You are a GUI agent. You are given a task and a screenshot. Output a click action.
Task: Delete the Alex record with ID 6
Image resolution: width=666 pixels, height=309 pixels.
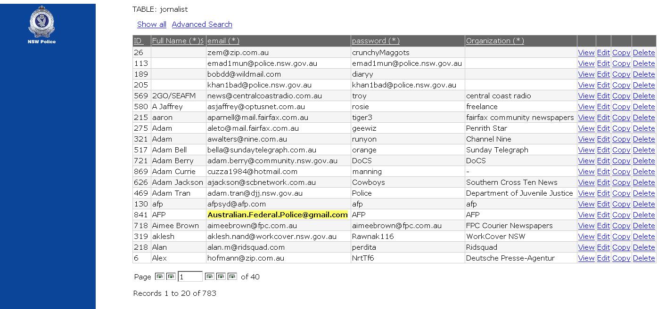643,258
